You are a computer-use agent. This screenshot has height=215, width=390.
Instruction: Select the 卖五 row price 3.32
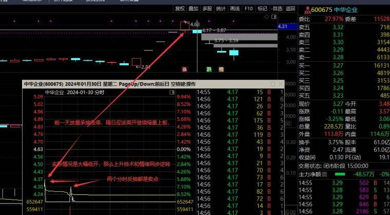click(338, 27)
